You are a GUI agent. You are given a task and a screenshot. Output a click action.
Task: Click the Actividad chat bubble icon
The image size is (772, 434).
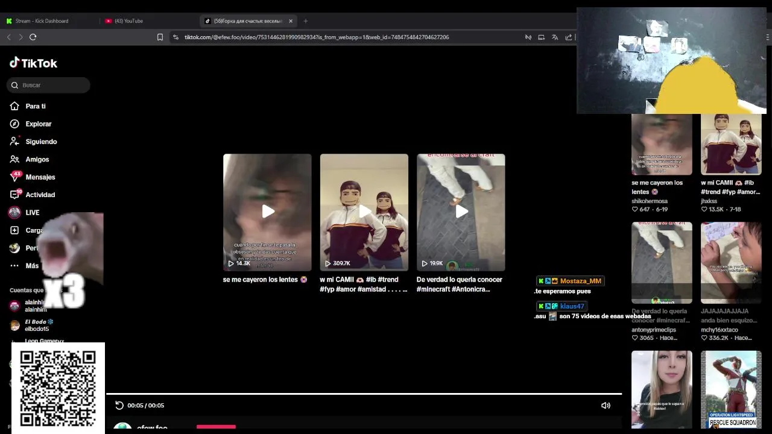[x=14, y=195]
